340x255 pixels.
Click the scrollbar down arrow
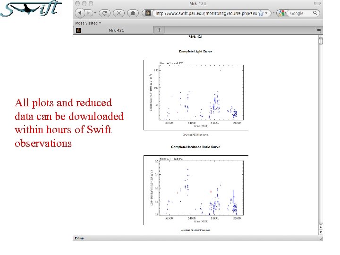[x=321, y=232]
